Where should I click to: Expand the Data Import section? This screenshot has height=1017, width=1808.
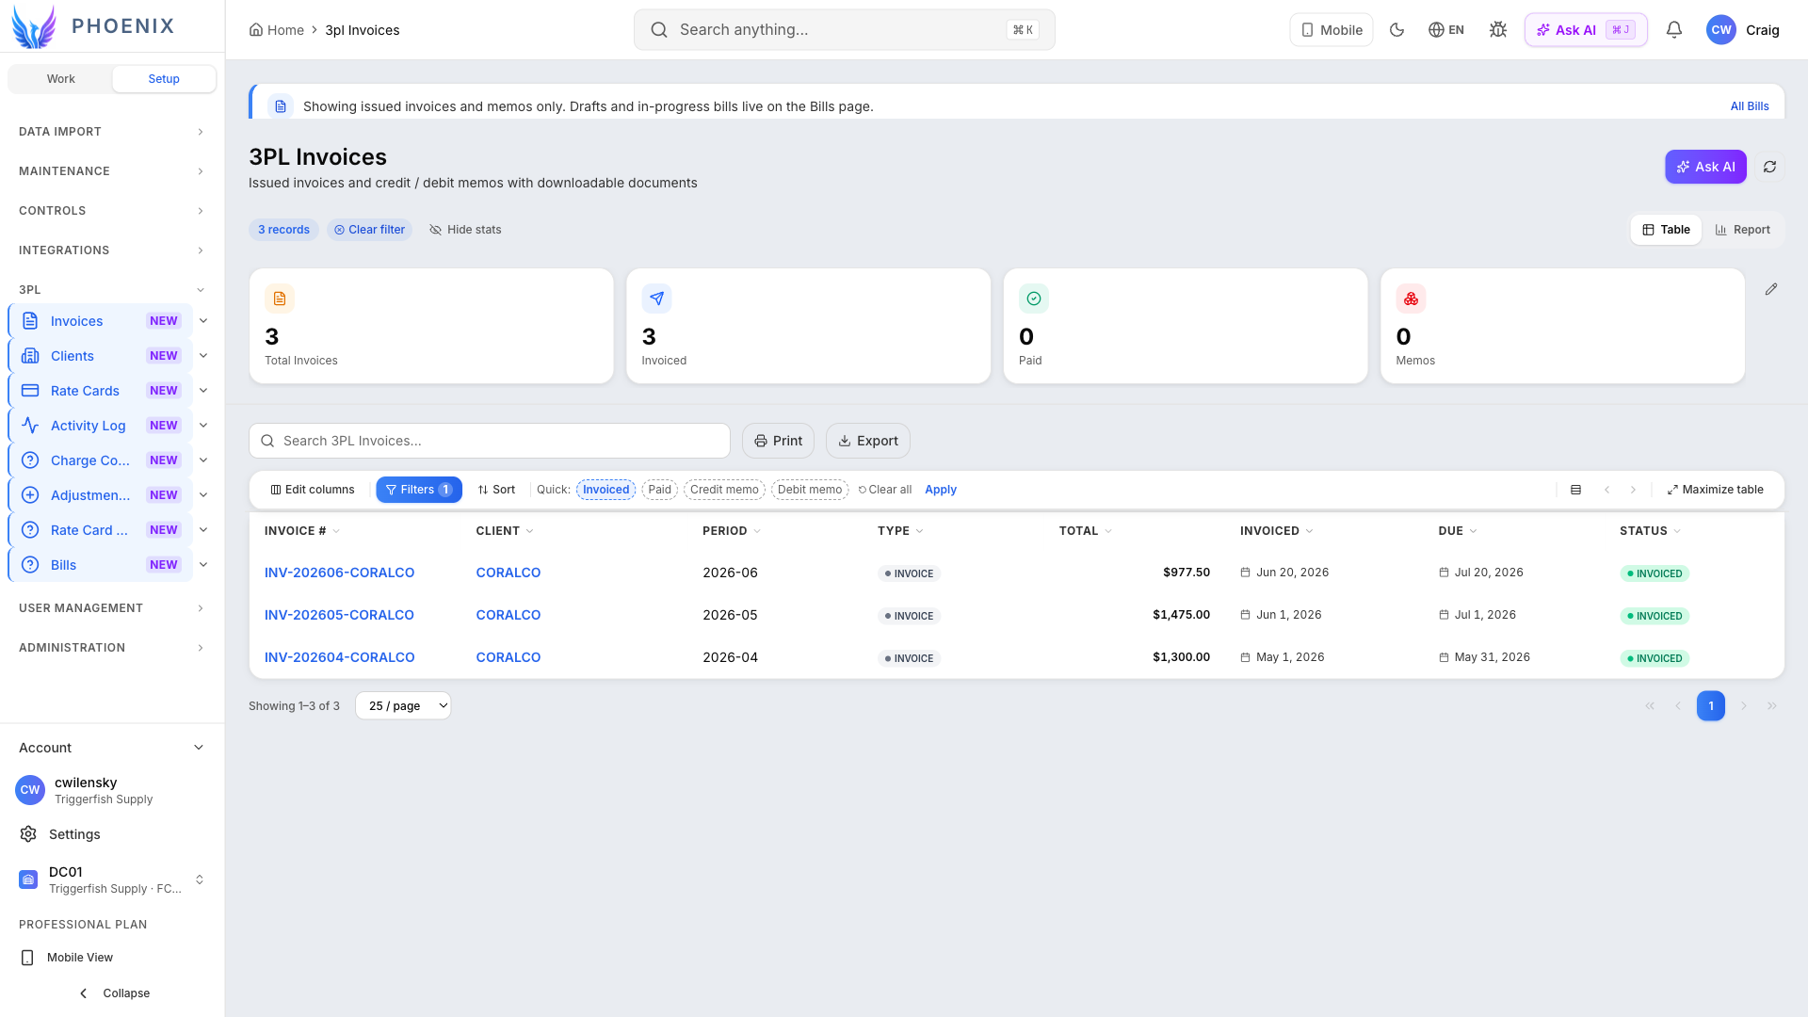point(112,132)
